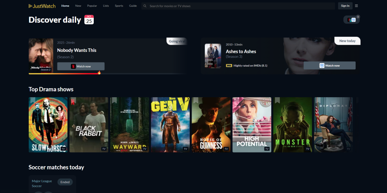Open the New tab
The height and width of the screenshot is (193, 387).
point(78,6)
